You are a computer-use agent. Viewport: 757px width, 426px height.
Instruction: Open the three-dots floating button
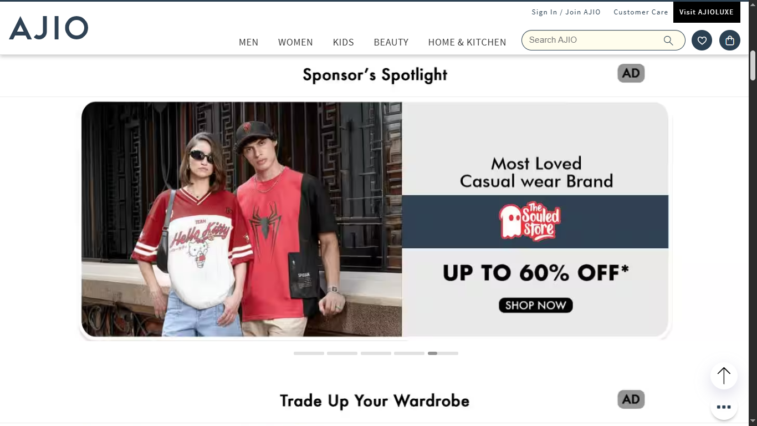pyautogui.click(x=724, y=407)
